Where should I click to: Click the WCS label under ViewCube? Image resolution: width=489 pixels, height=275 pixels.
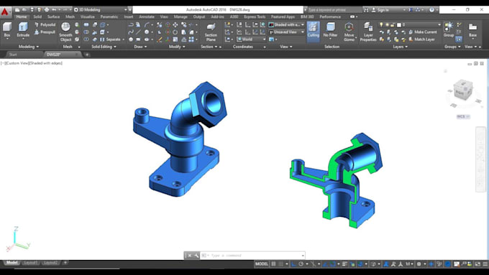[x=463, y=116]
